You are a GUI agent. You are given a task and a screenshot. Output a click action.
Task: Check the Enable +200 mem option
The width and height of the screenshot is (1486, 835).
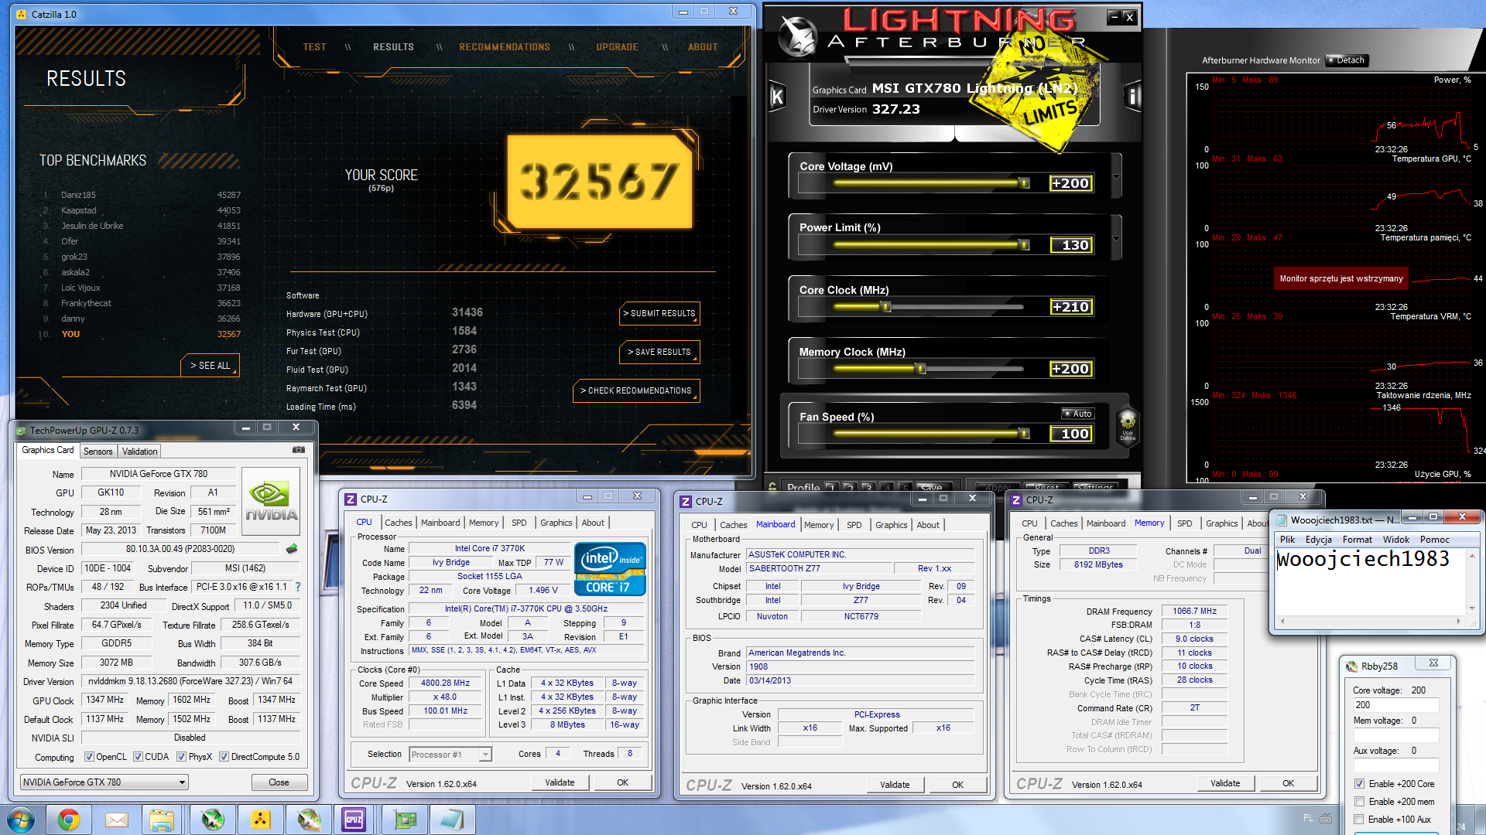pyautogui.click(x=1359, y=802)
